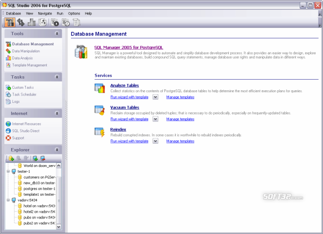This screenshot has width=323, height=234.
Task: Select pubs on vadsrv database
Action: (36, 217)
